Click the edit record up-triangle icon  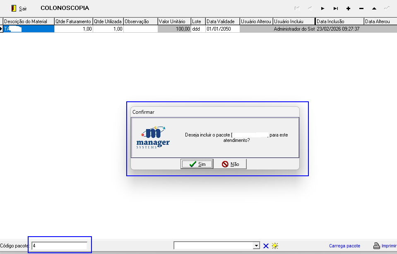tap(374, 8)
